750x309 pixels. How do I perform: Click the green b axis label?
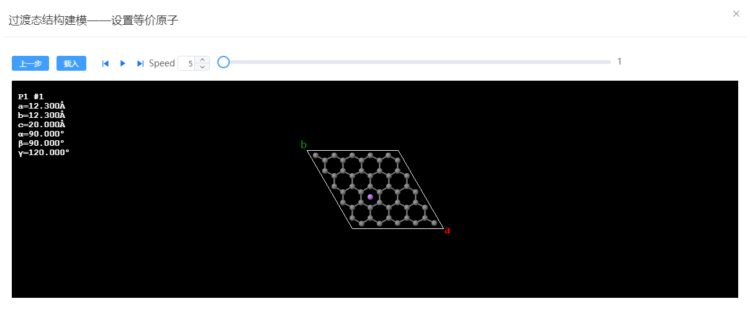[x=304, y=145]
